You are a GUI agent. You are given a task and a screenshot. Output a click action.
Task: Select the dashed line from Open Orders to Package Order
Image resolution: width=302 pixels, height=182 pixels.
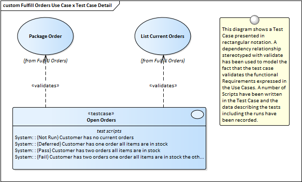45,96
